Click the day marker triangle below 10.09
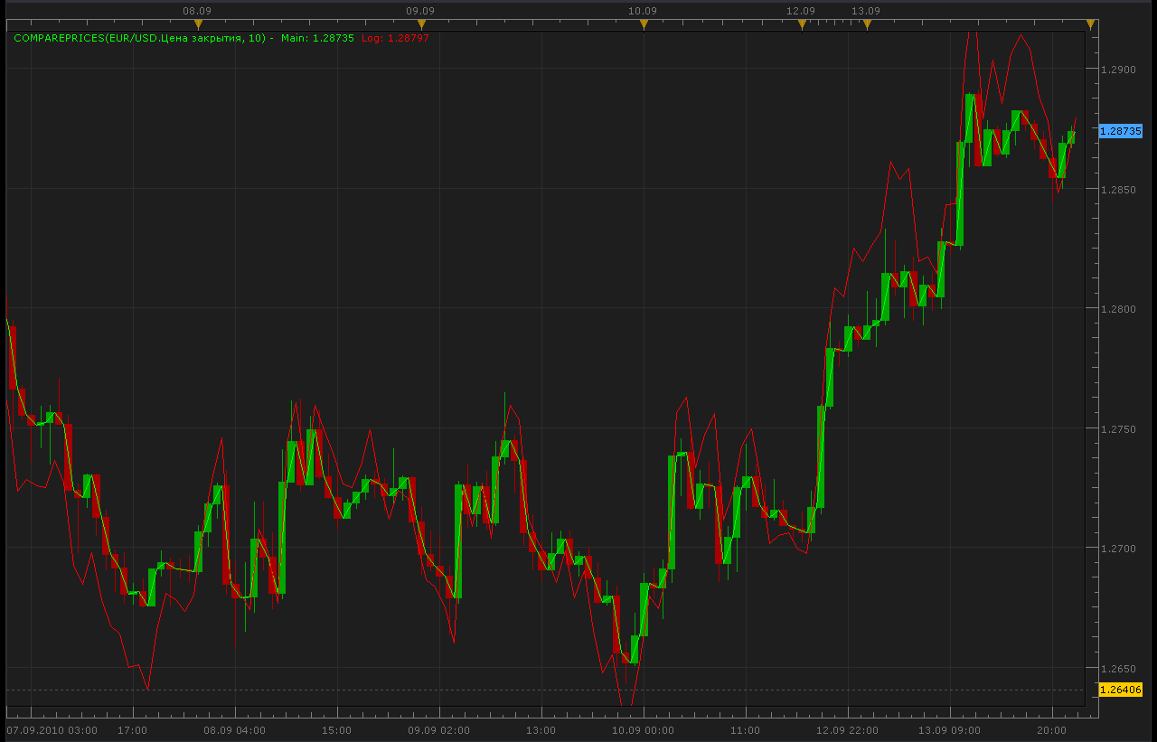The image size is (1157, 742). (x=644, y=25)
